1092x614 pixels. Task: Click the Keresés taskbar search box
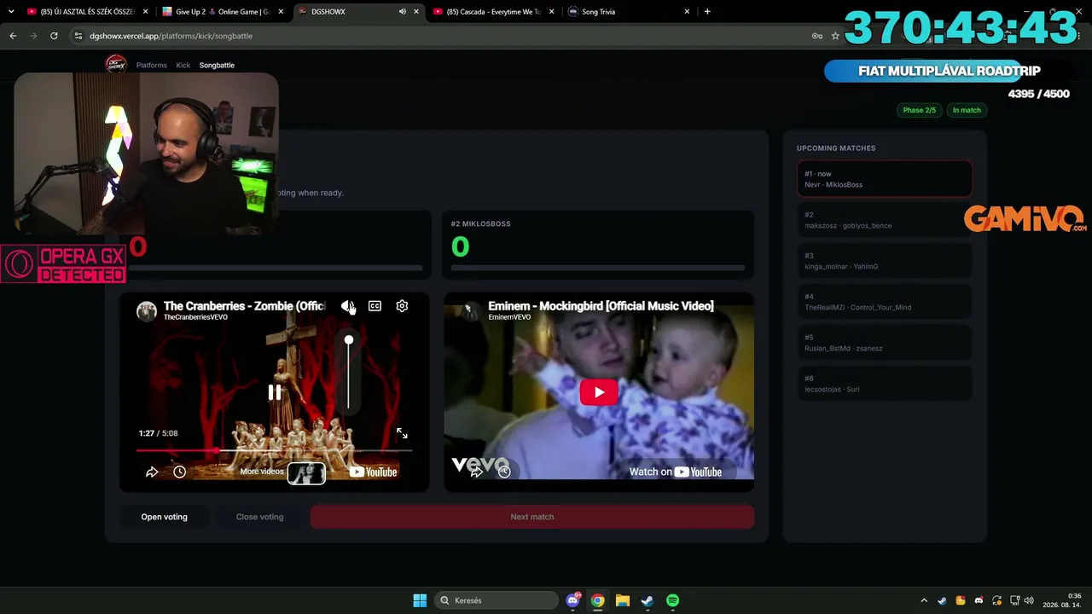496,600
